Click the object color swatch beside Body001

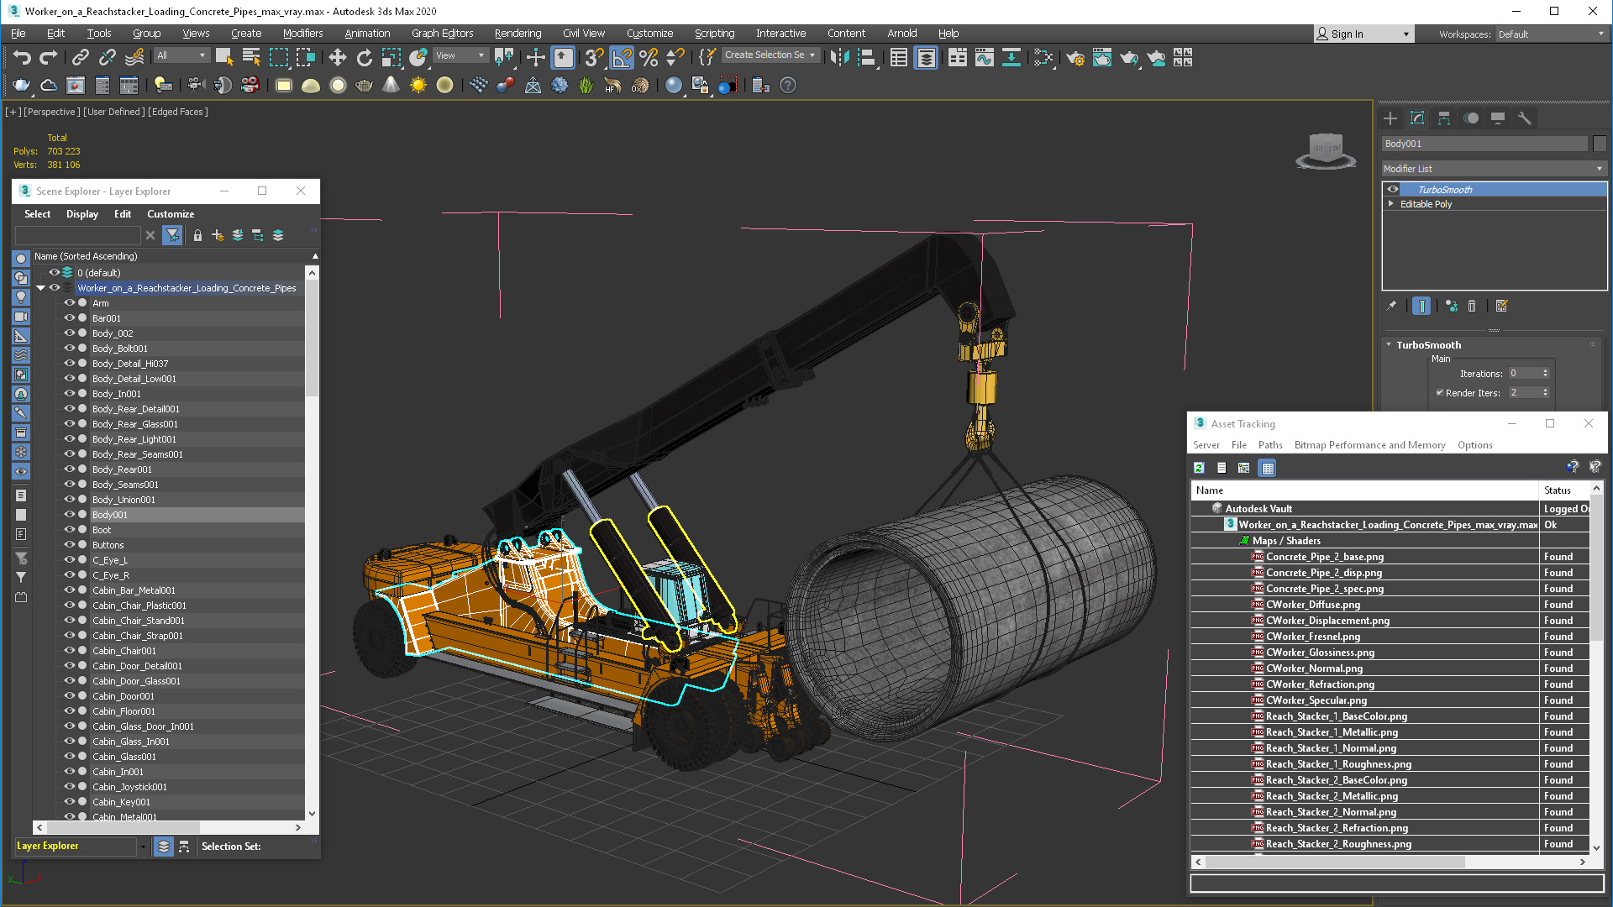(x=1599, y=144)
